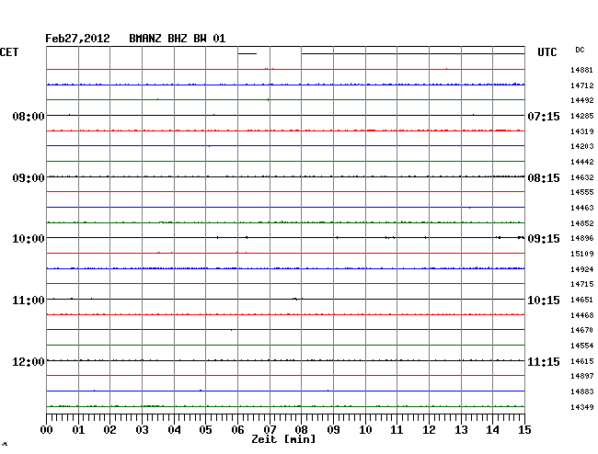
Task: Click DC value 14203
Action: tap(582, 146)
